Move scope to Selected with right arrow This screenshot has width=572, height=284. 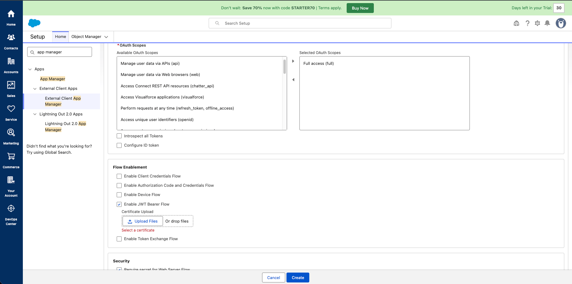(293, 61)
